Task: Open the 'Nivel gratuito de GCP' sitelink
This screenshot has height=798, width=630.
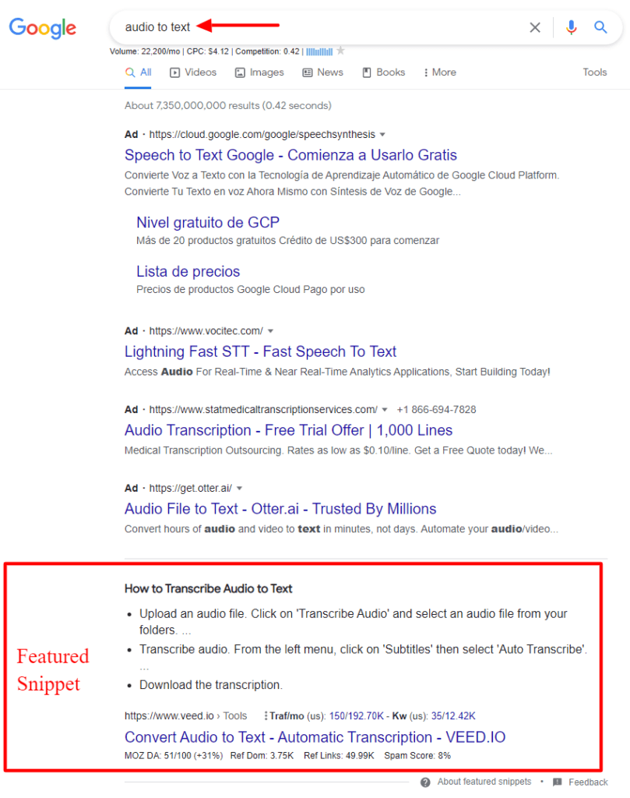Action: [x=208, y=222]
